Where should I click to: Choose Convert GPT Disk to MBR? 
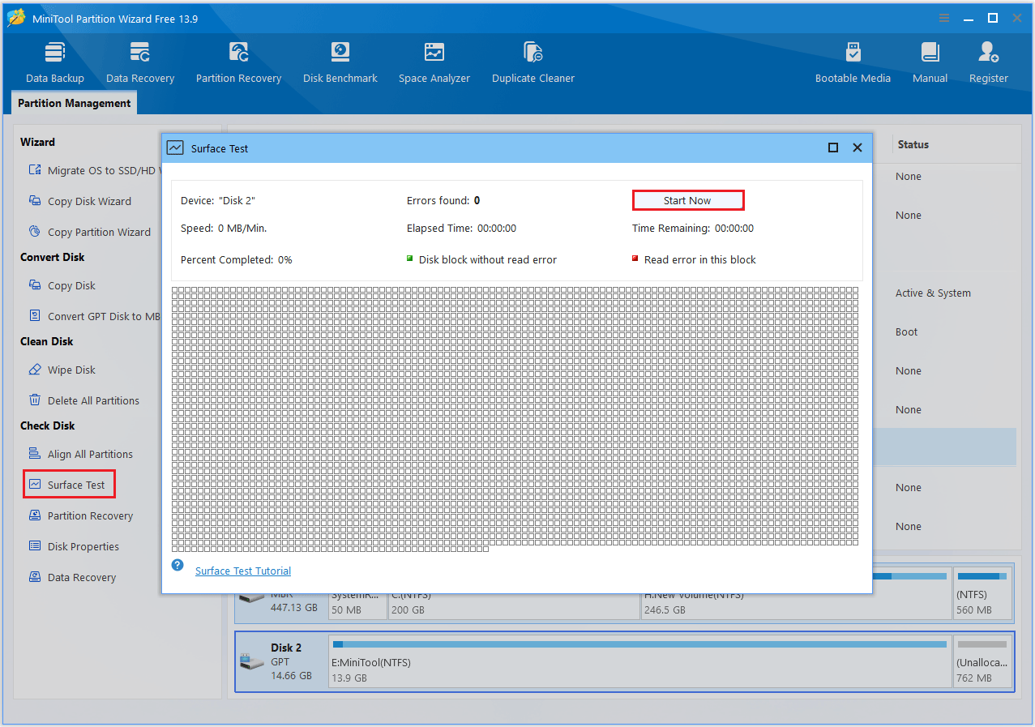tap(93, 316)
